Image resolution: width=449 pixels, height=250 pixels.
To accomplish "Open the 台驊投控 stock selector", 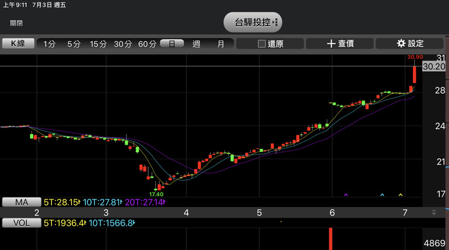I will click(x=253, y=22).
